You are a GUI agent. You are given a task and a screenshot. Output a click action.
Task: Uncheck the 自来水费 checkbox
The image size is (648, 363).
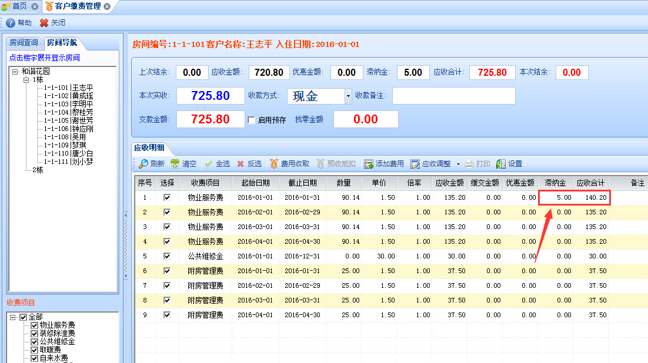(35, 358)
